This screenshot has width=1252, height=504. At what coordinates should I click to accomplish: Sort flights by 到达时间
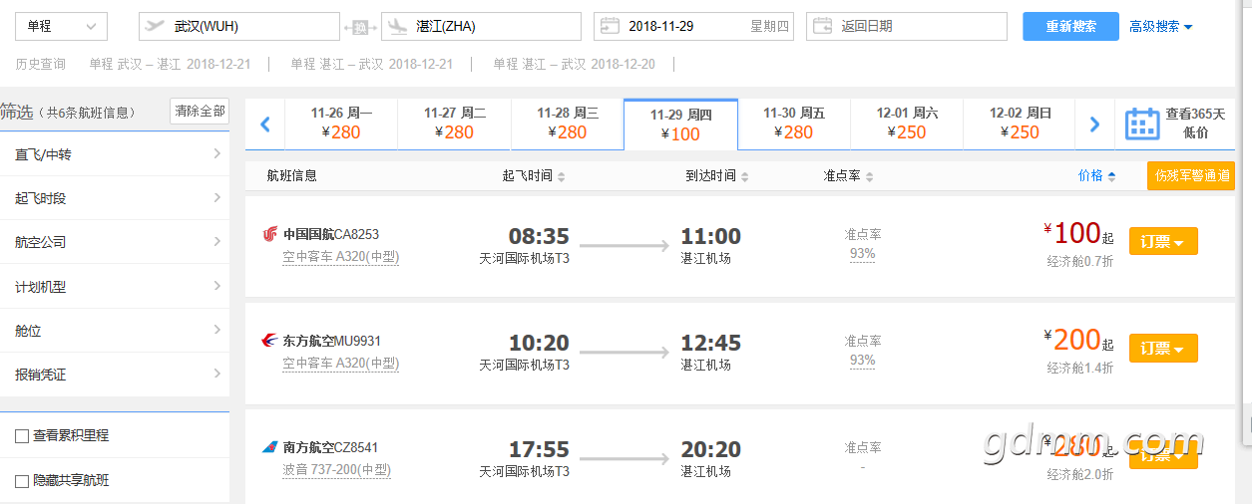(716, 176)
